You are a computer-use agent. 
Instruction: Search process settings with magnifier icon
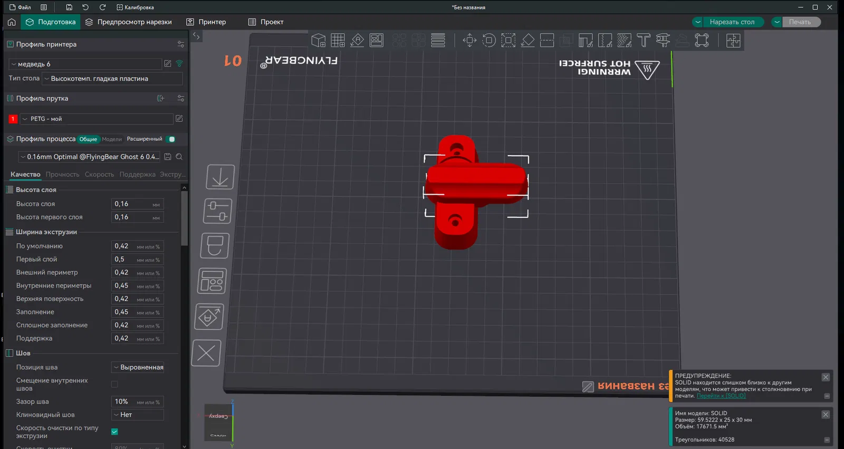pyautogui.click(x=179, y=157)
